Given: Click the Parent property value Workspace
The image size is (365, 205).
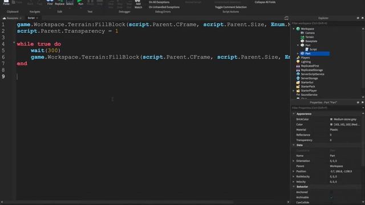Looking at the screenshot, I should tap(336, 166).
